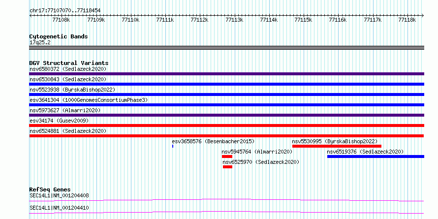This screenshot has height=219, width=438.
Task: Select the magenta SEC14L1 NM_001204408 transcript line
Action: [226, 200]
